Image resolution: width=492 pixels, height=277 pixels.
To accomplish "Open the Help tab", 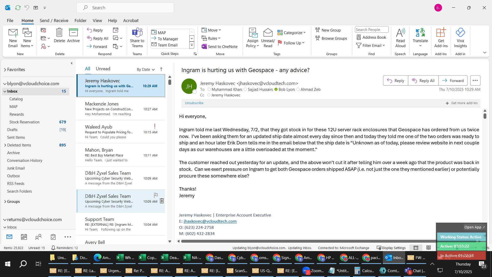I will point(112,21).
